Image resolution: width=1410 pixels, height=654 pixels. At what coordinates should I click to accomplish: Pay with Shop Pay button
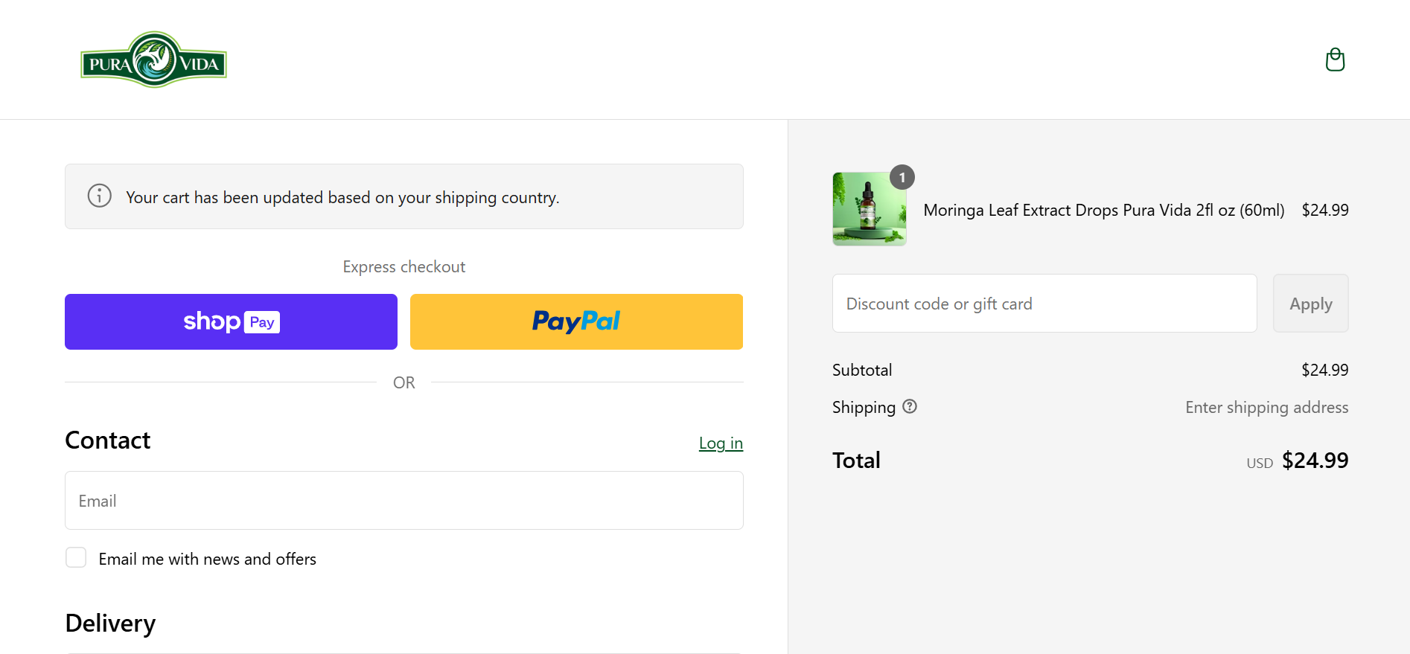(x=231, y=321)
